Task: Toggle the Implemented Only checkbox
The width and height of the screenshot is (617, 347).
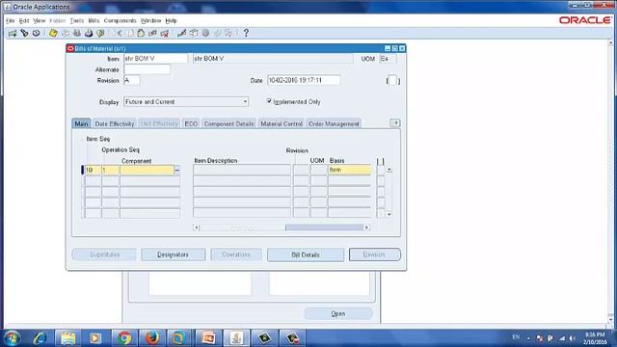Action: (269, 101)
